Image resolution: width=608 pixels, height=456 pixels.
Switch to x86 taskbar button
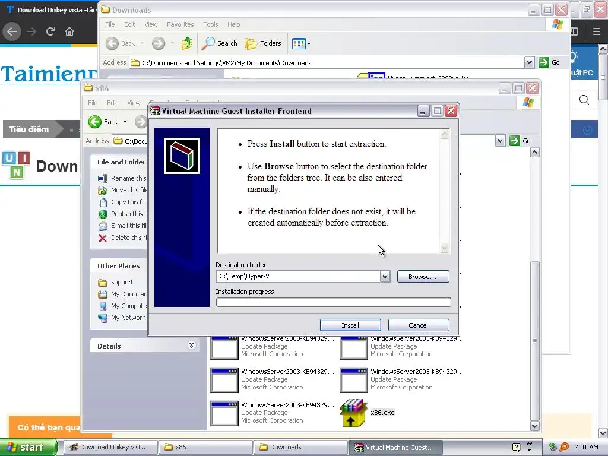pos(205,447)
